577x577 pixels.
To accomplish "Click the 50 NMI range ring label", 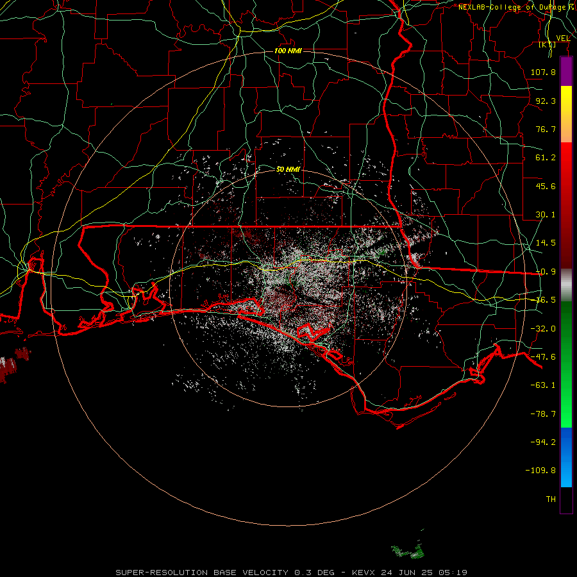I will click(288, 169).
